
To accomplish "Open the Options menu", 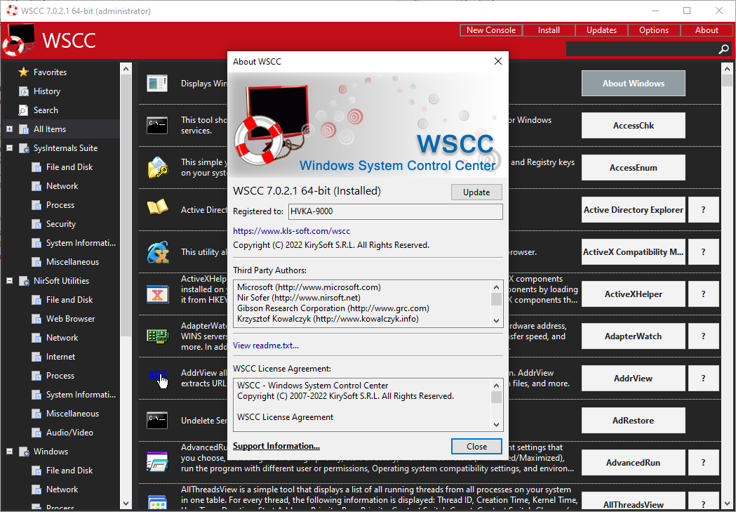I will click(654, 30).
